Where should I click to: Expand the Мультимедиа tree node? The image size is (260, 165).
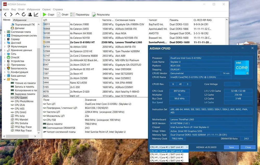[x=5, y=46]
